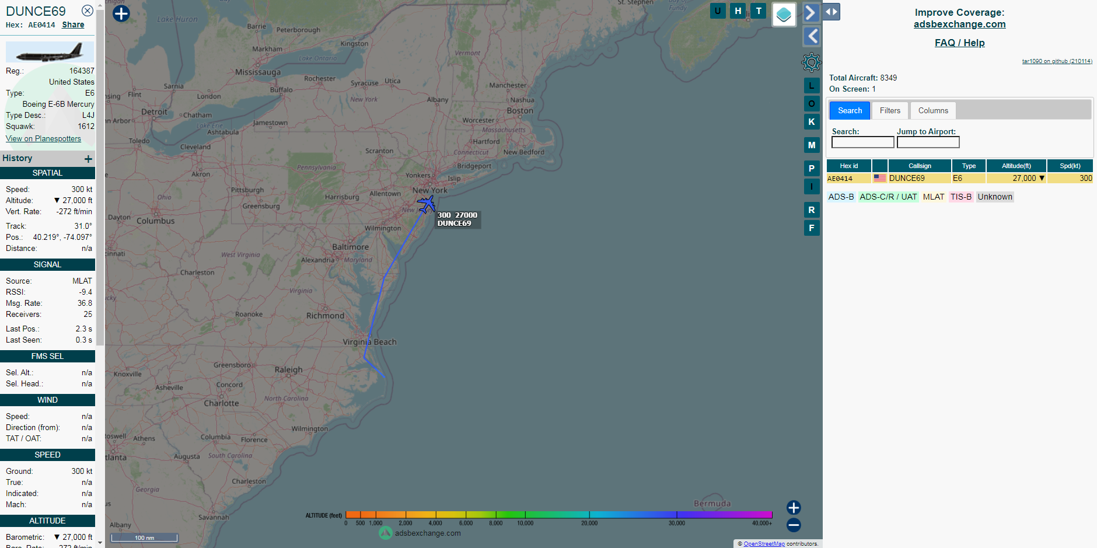This screenshot has width=1097, height=548.
Task: Open the FAQ / Help link
Action: coord(960,43)
